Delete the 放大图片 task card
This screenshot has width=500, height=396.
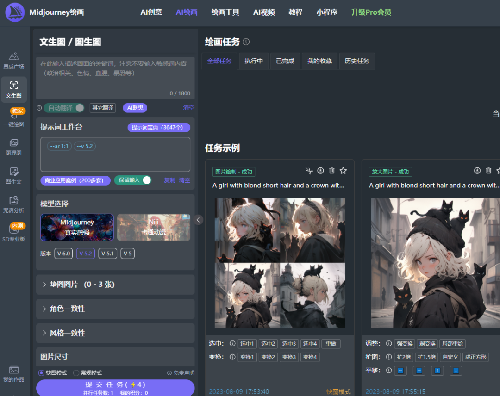coord(488,171)
